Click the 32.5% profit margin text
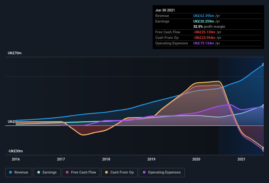 (x=209, y=26)
